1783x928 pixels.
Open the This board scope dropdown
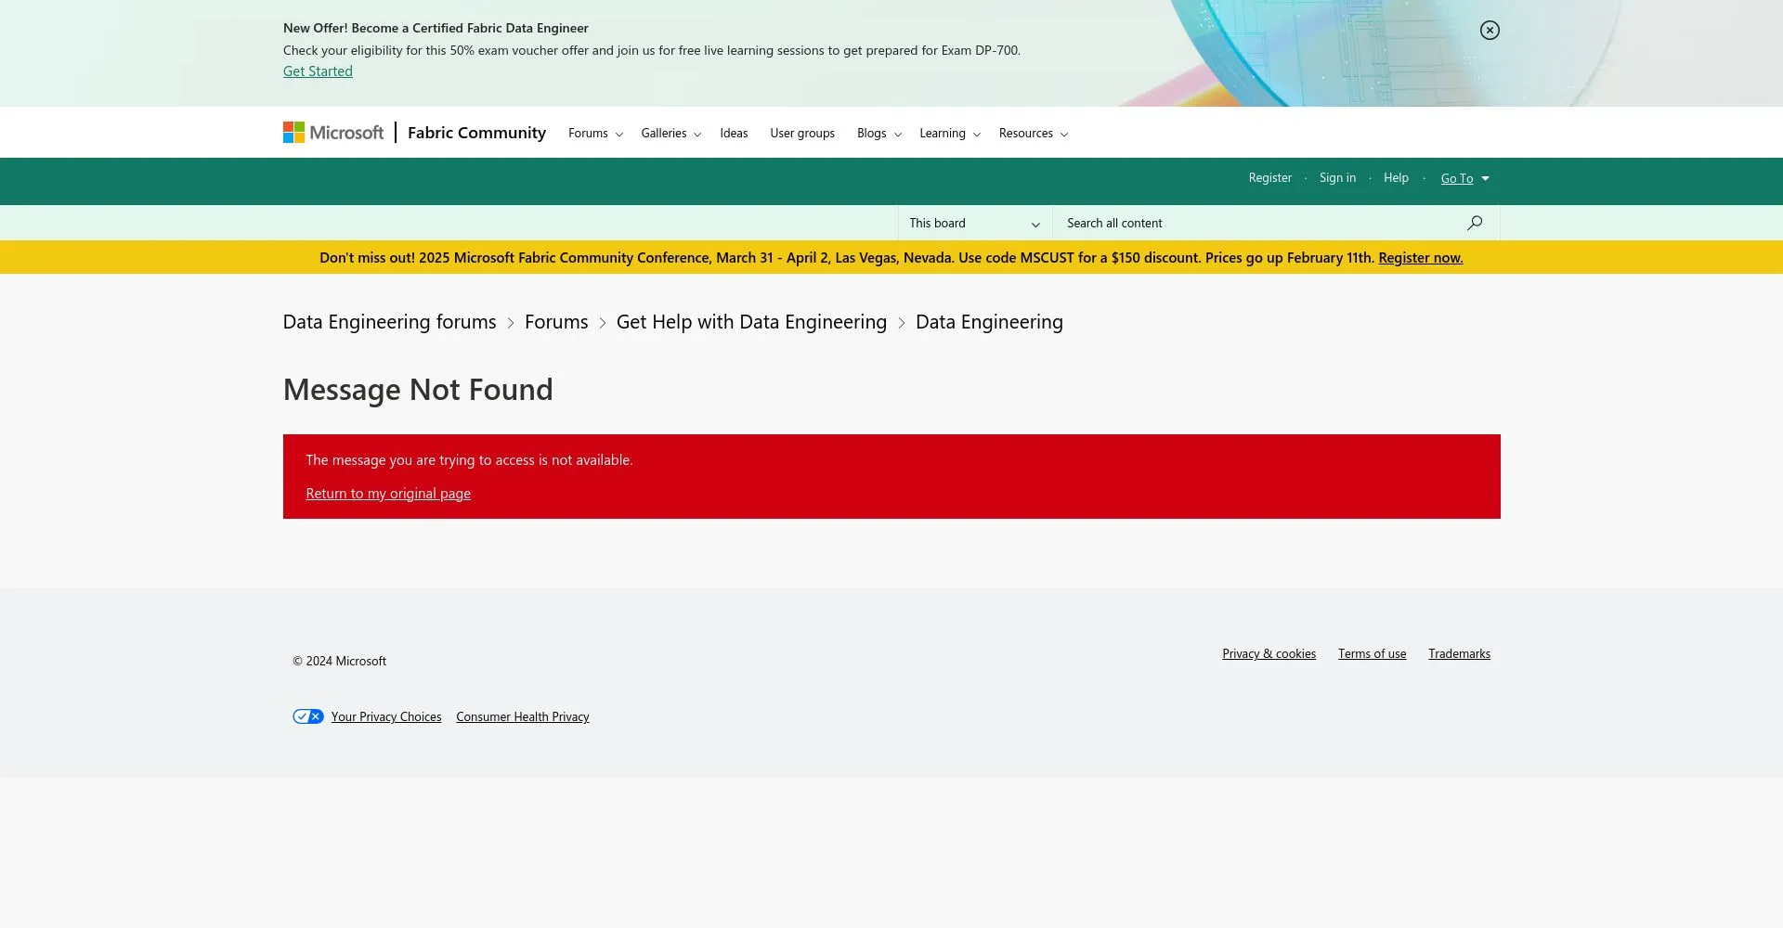975,224
